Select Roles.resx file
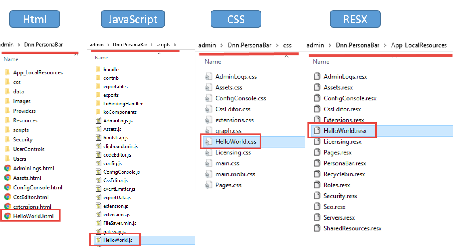Screen dimensions: 453x250 click(337, 185)
